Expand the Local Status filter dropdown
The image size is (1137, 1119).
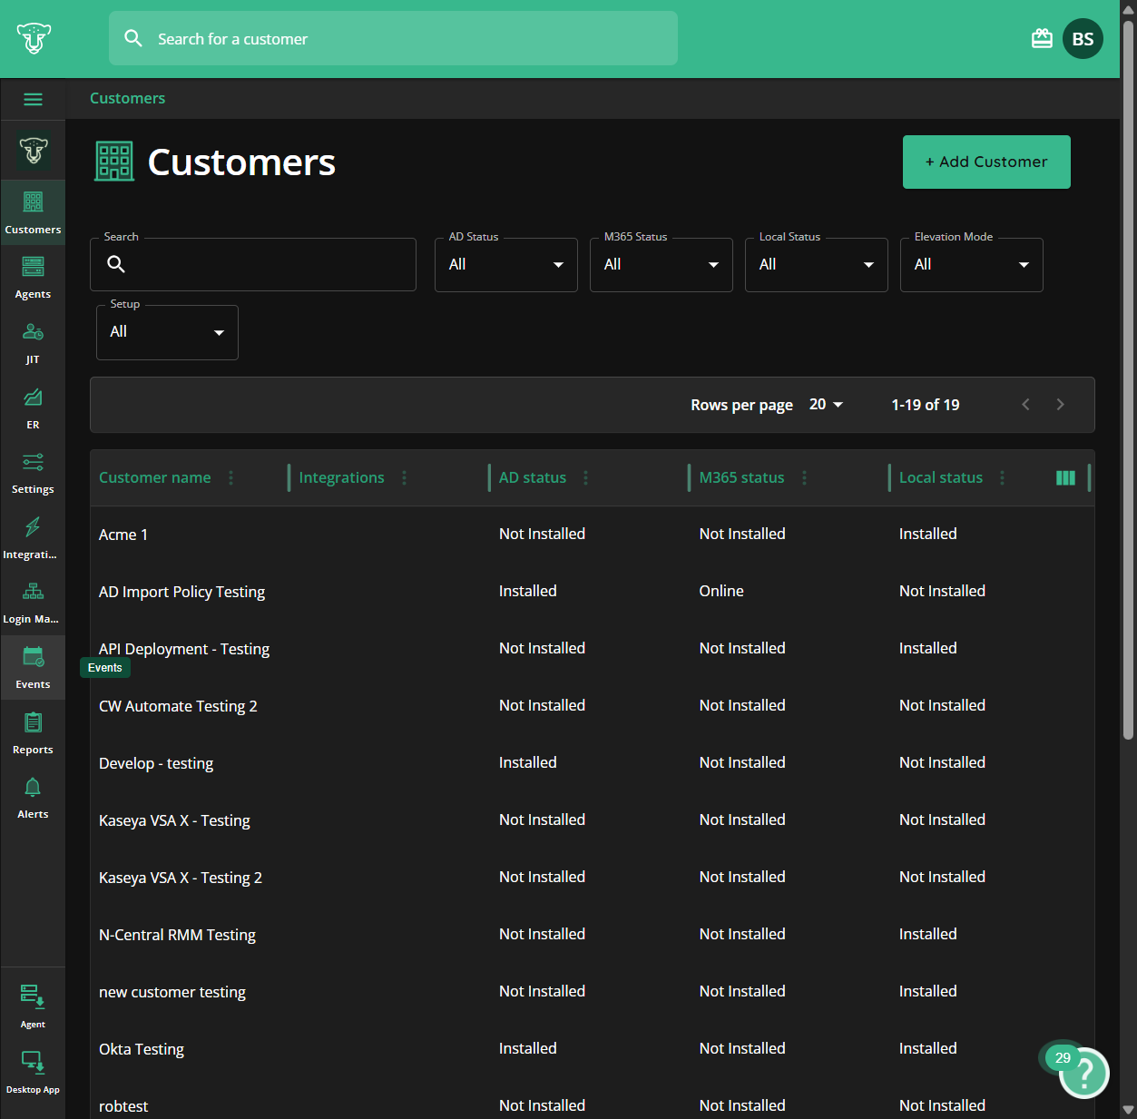click(817, 265)
